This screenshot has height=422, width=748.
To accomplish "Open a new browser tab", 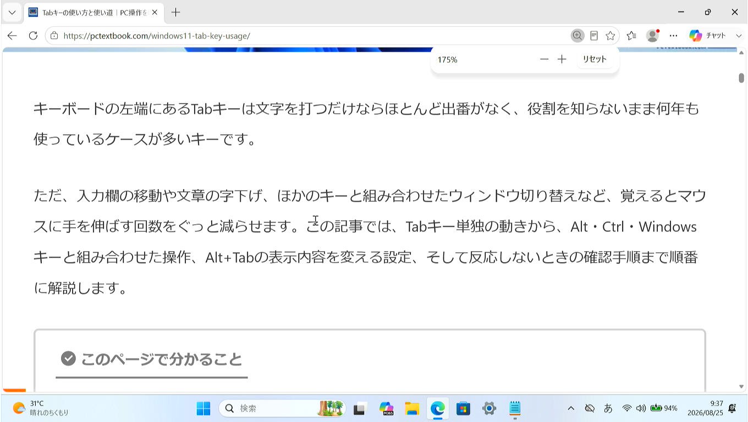I will pos(175,12).
